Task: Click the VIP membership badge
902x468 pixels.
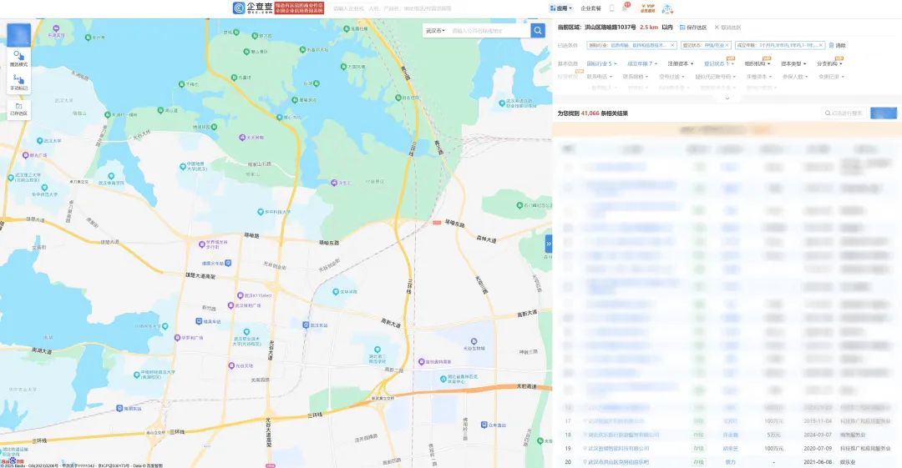Action: tap(647, 8)
